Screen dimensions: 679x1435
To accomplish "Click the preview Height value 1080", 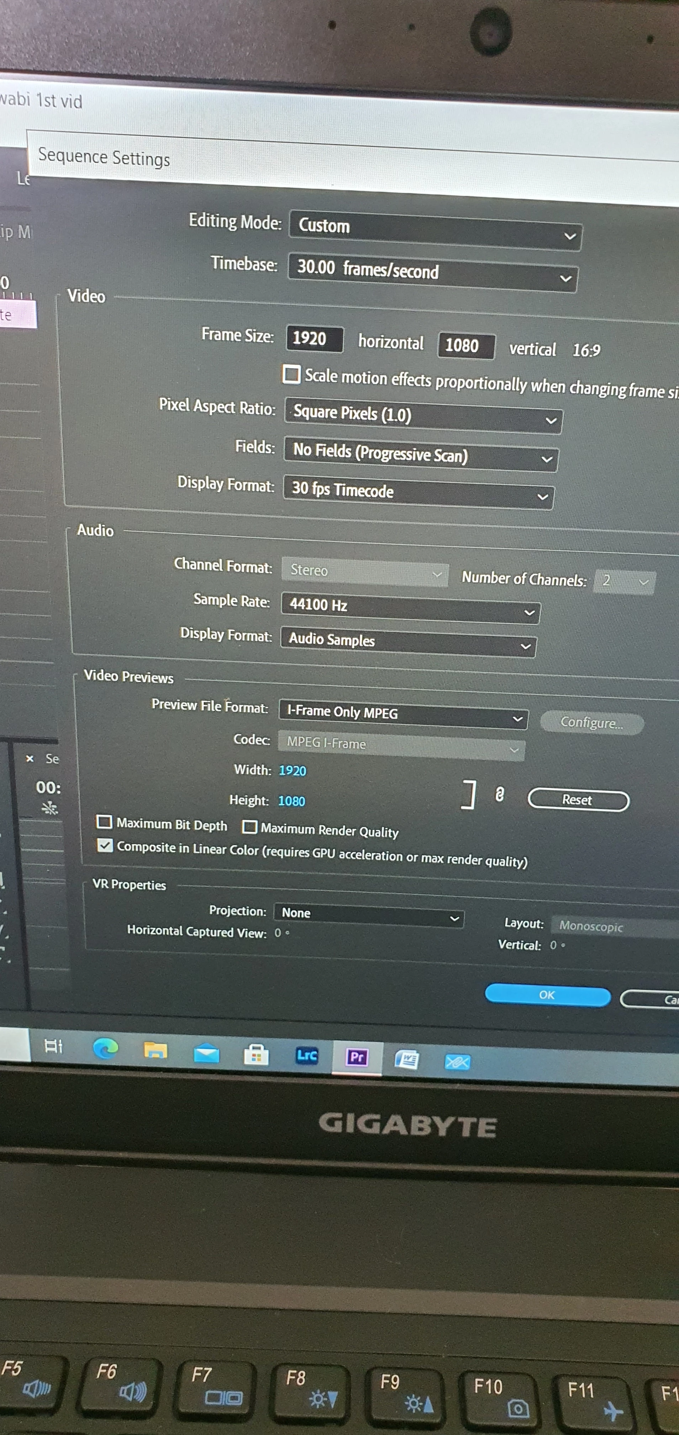I will pos(292,800).
